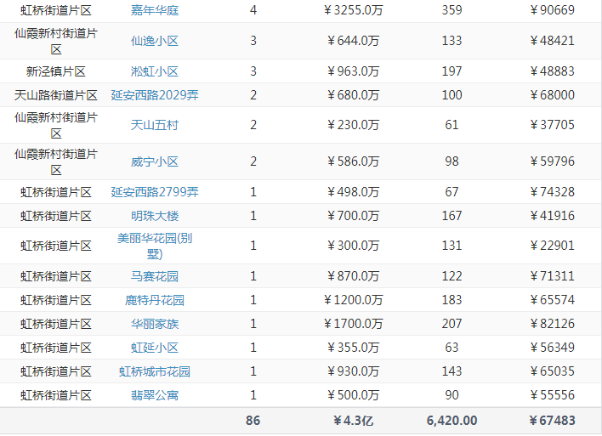
Task: Select the ¥48883 unit price cell
Action: click(x=552, y=71)
